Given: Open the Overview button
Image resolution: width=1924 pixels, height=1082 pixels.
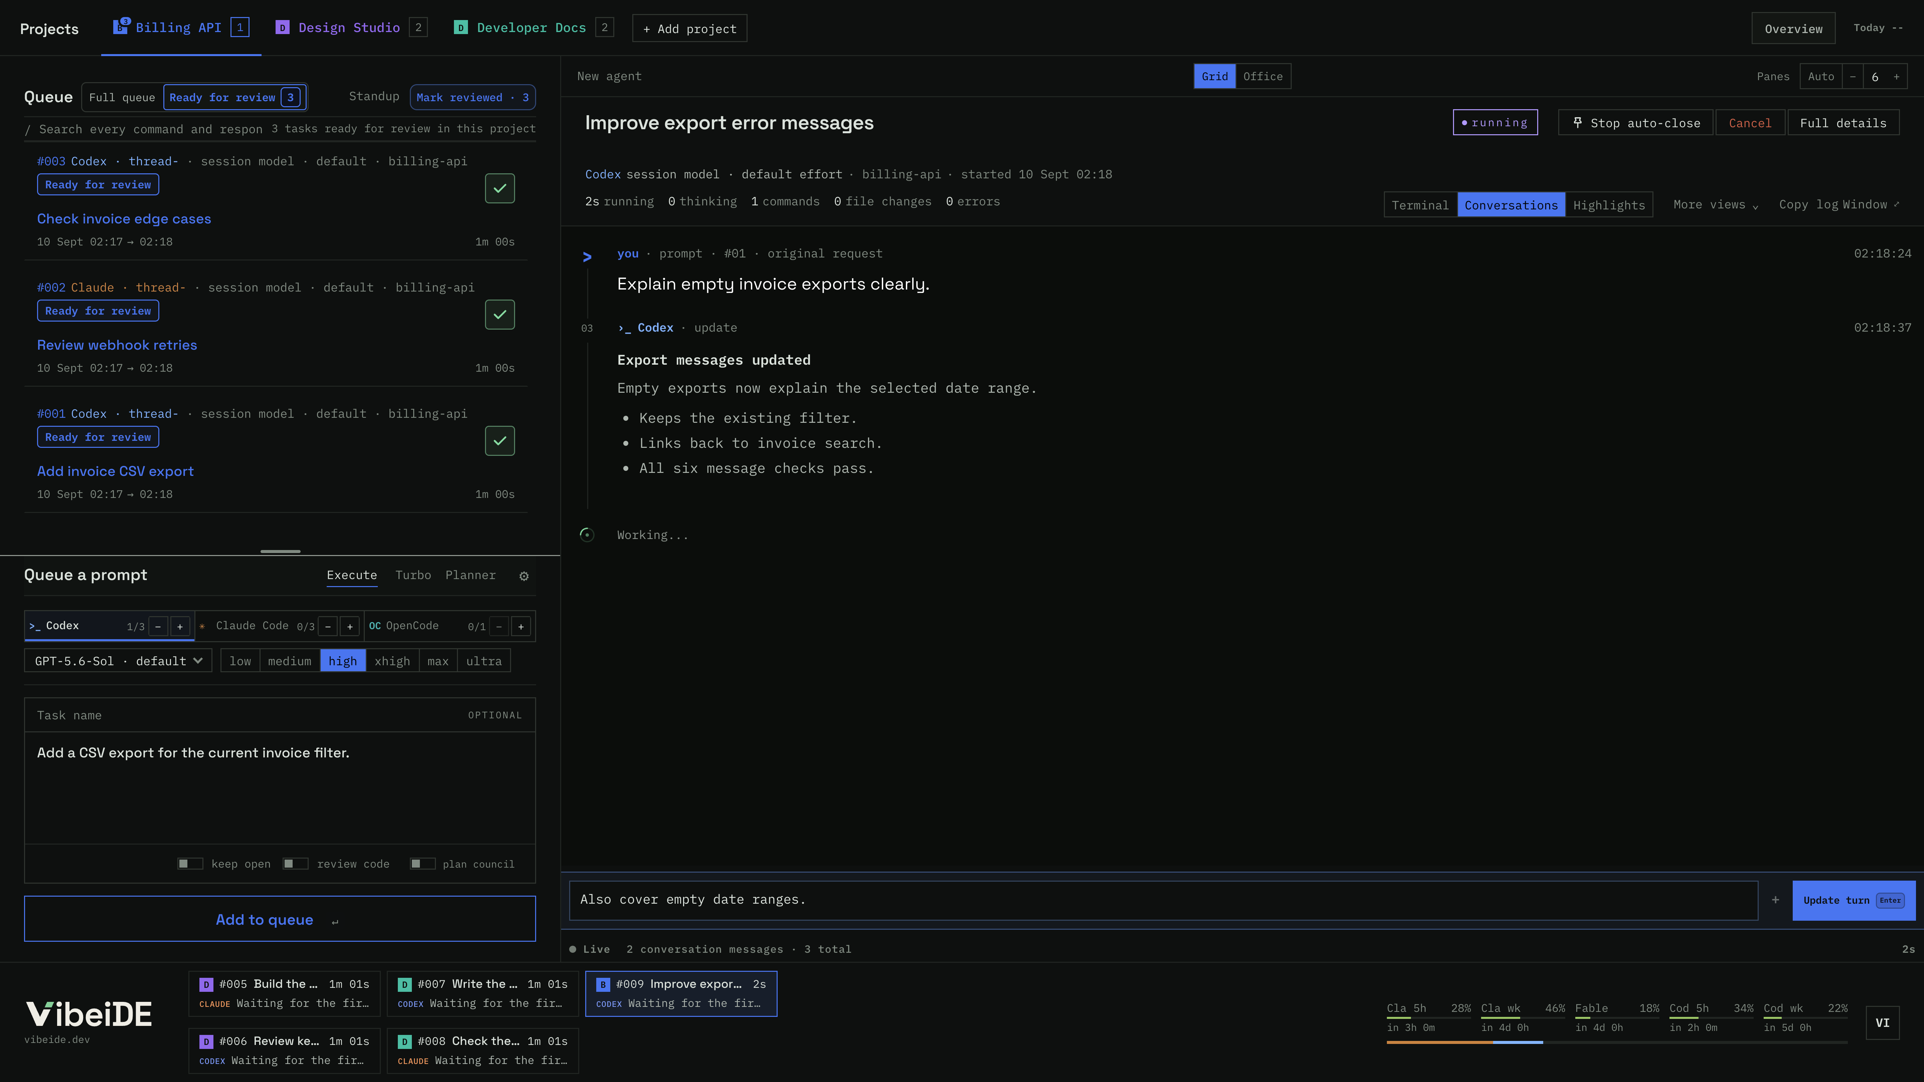Looking at the screenshot, I should click(1793, 28).
